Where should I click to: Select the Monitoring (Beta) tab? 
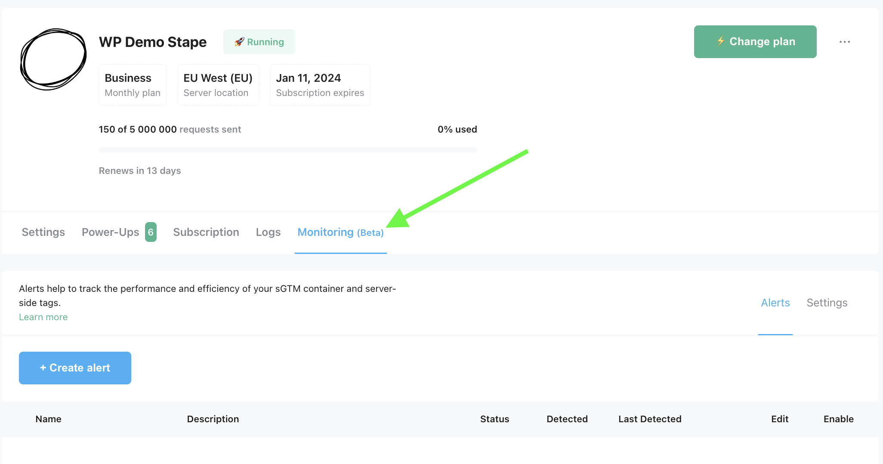click(340, 232)
